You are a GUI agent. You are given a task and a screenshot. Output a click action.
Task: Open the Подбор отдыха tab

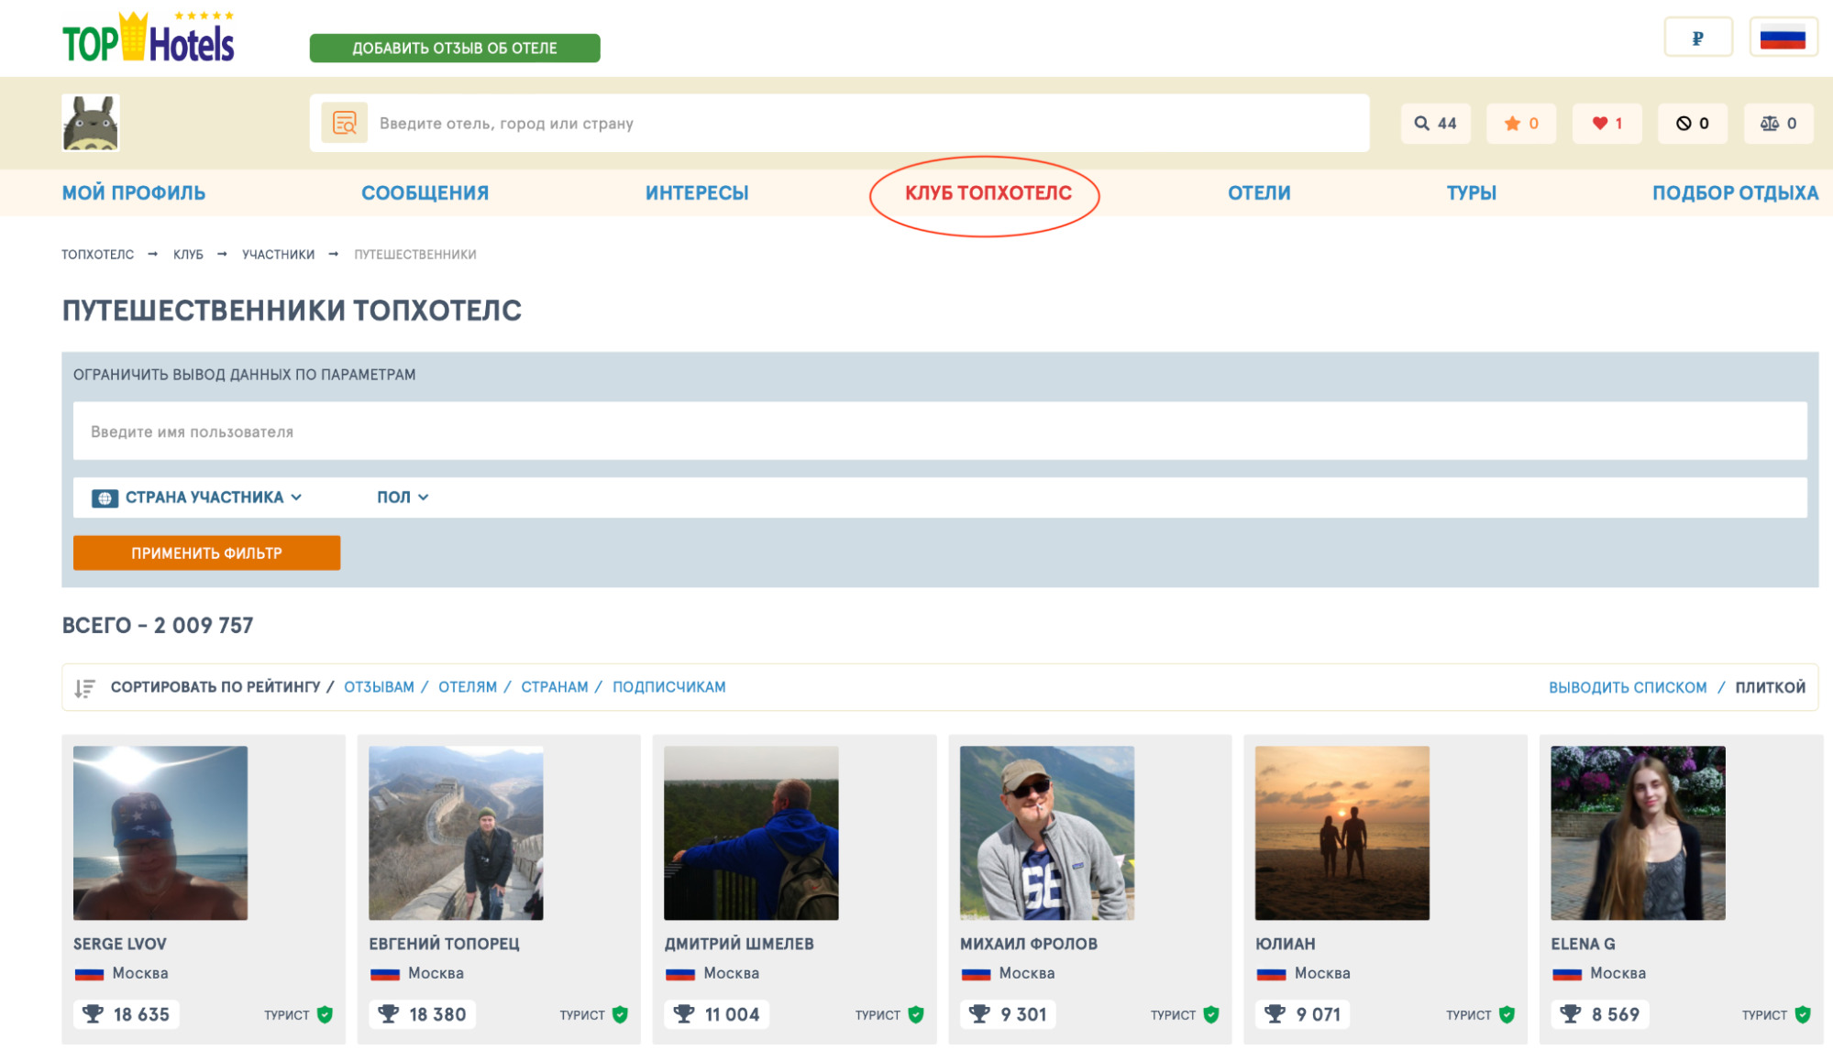(1735, 193)
